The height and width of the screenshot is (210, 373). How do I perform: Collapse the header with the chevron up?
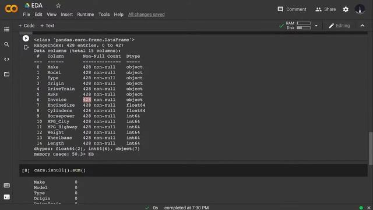363,26
